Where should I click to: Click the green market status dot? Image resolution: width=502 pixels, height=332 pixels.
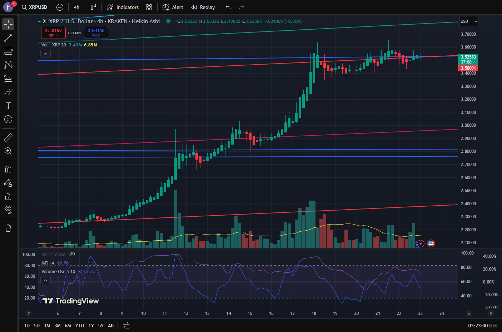pyautogui.click(x=168, y=21)
